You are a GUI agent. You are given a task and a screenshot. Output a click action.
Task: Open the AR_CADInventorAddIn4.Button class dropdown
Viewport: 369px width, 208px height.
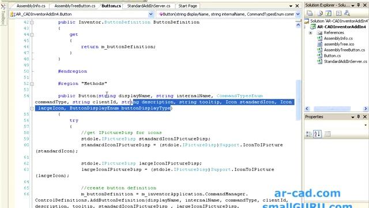tap(151, 14)
